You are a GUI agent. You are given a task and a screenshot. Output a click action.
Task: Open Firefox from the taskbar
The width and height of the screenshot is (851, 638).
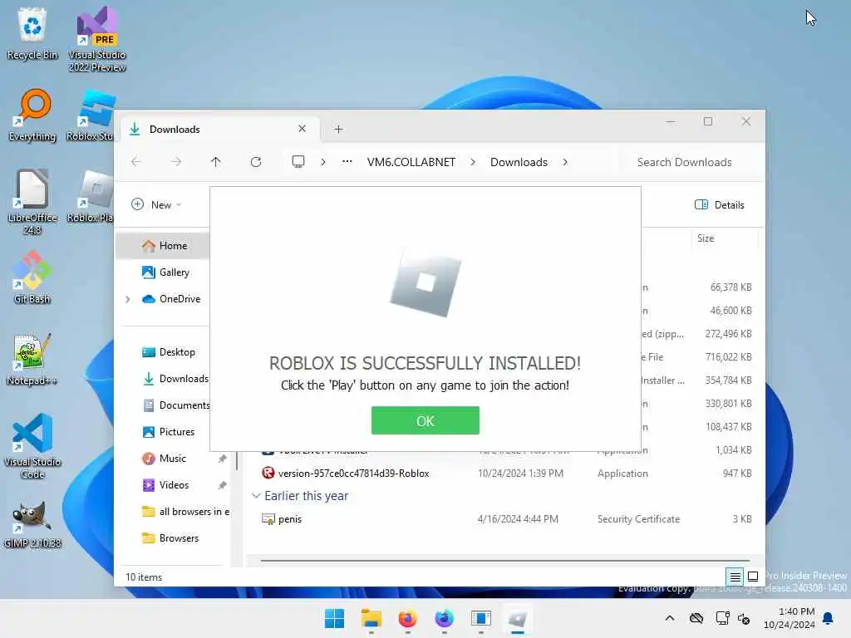click(407, 618)
